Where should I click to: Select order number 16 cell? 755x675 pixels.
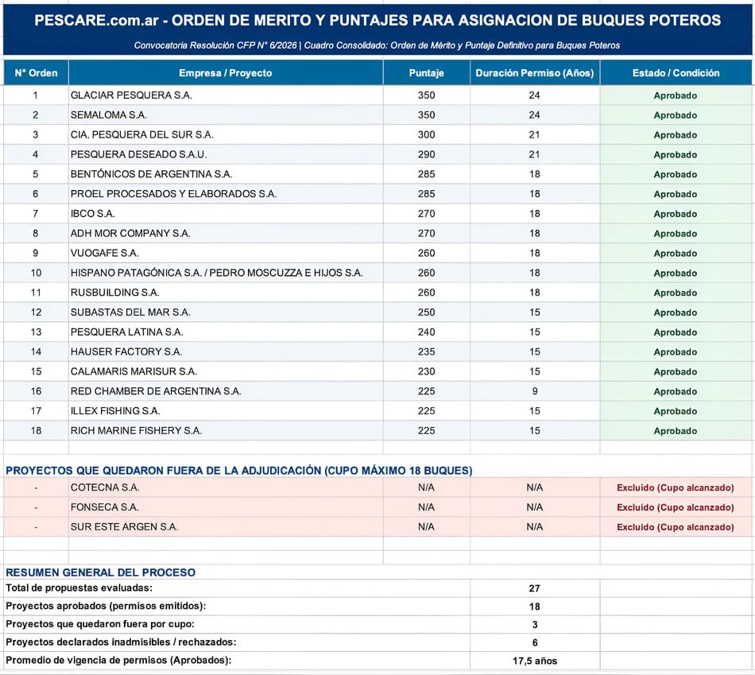click(x=36, y=392)
